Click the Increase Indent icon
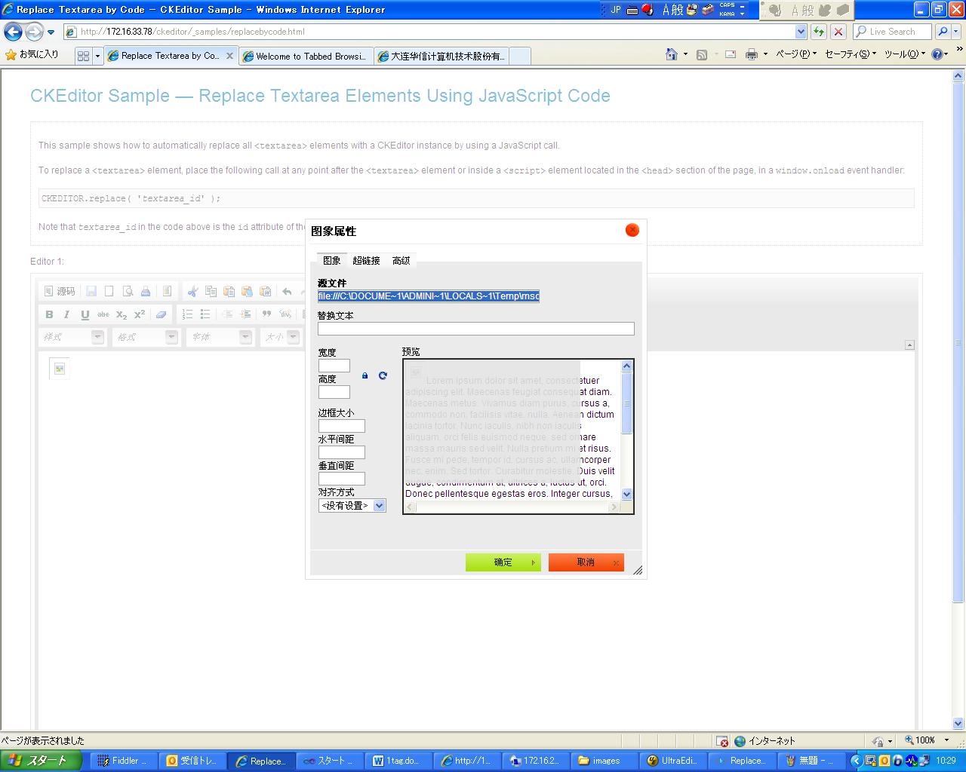Image resolution: width=966 pixels, height=772 pixels. click(x=245, y=314)
